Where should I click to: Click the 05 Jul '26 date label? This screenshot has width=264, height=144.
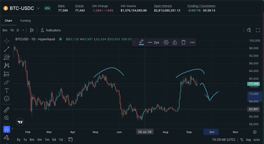[x=145, y=132]
